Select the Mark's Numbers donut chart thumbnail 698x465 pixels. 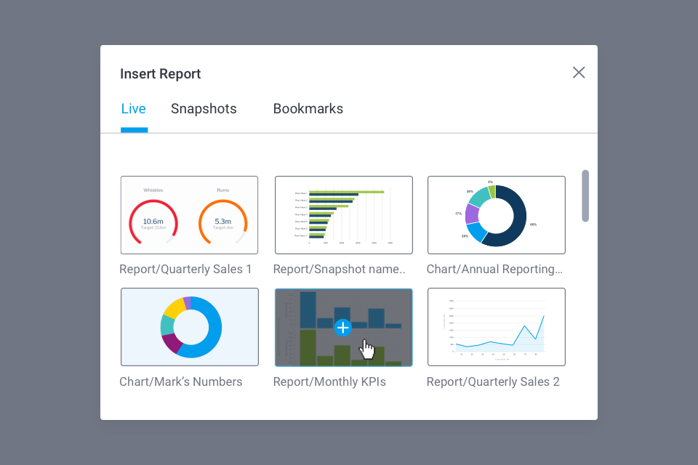click(190, 327)
